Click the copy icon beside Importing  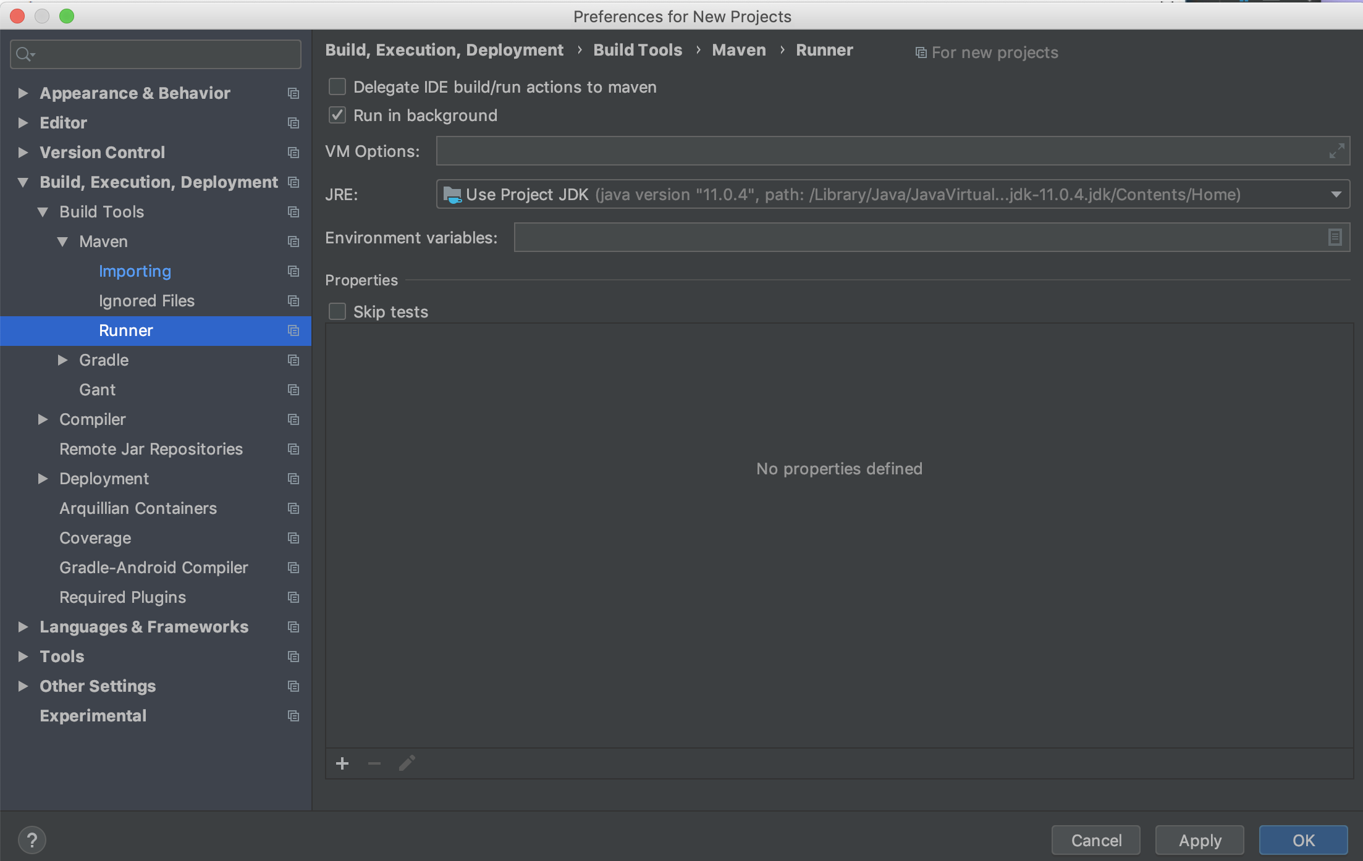[x=293, y=271]
